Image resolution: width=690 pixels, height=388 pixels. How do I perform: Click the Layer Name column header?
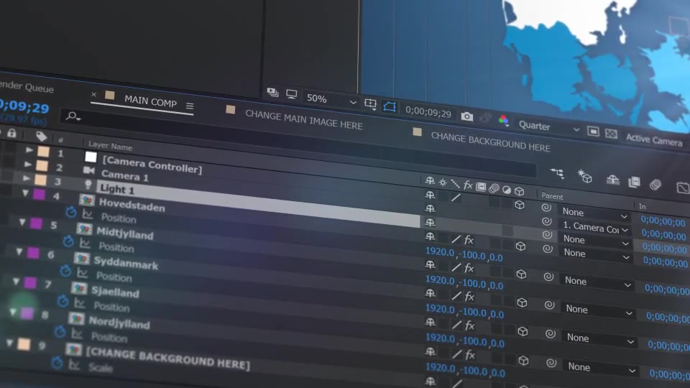click(x=110, y=146)
